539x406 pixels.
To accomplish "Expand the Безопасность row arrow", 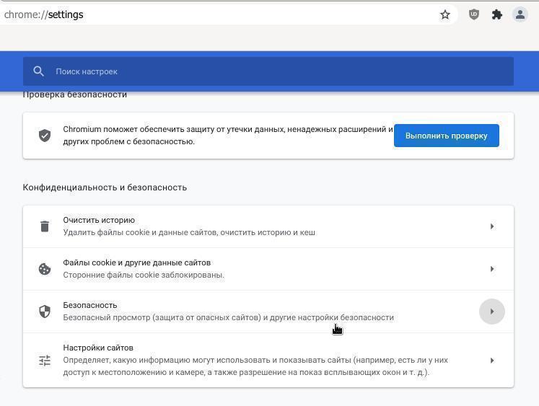I will [x=492, y=312].
